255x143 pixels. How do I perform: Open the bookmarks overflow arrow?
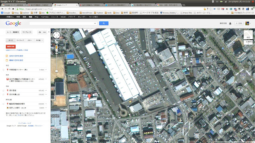pos(228,13)
